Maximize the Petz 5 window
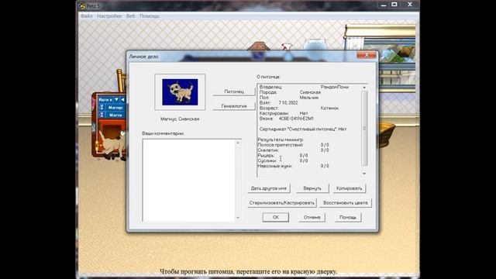496x279 pixels. (x=394, y=5)
